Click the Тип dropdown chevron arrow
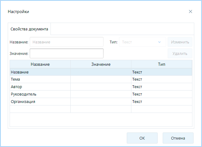 (x=160, y=42)
